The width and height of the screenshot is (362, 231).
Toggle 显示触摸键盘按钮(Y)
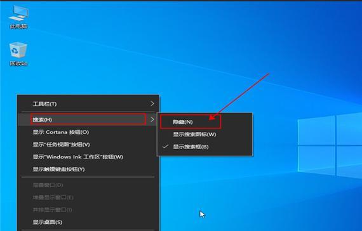(x=88, y=169)
